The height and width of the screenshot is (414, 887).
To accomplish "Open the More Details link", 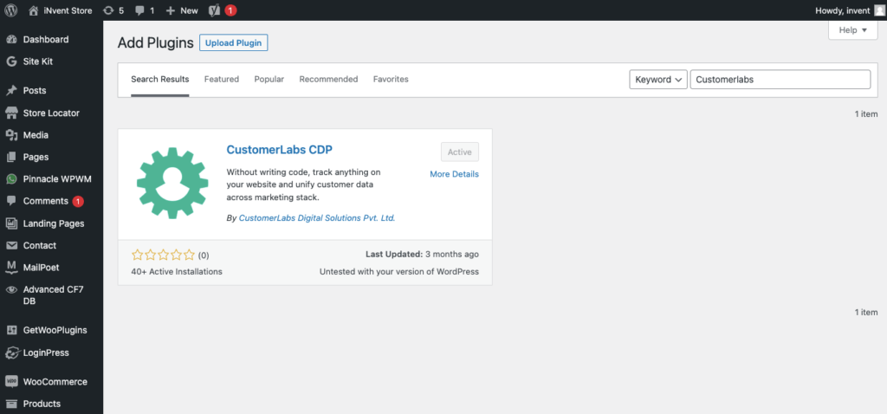I will (454, 174).
